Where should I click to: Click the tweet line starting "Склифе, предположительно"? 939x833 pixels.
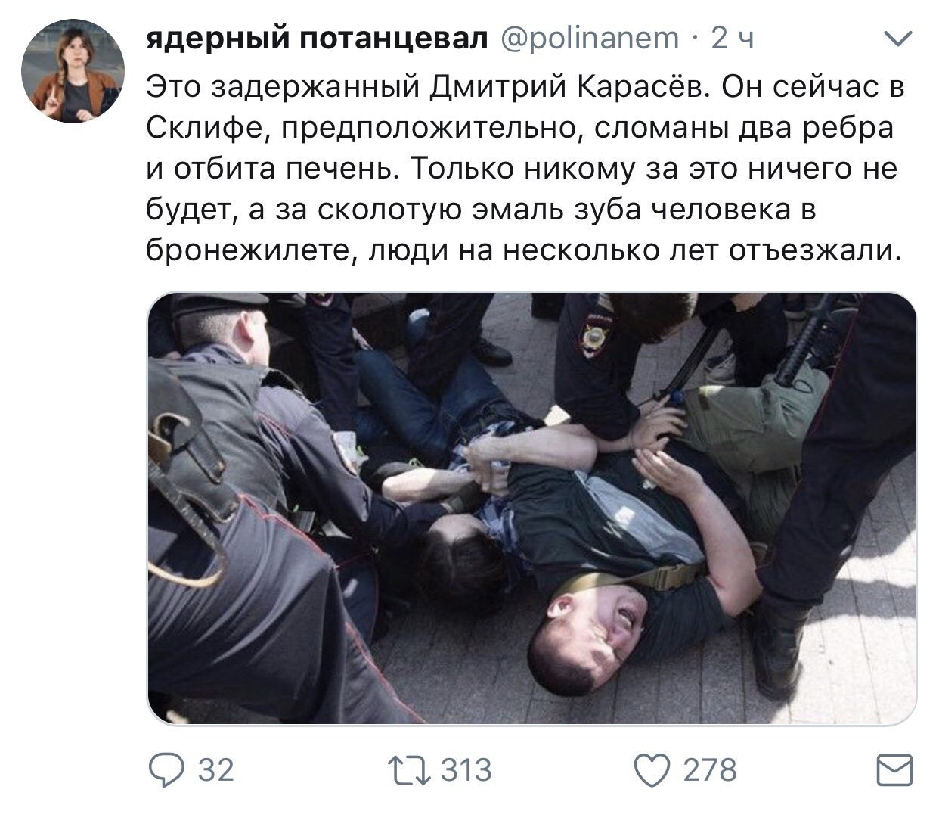(519, 128)
